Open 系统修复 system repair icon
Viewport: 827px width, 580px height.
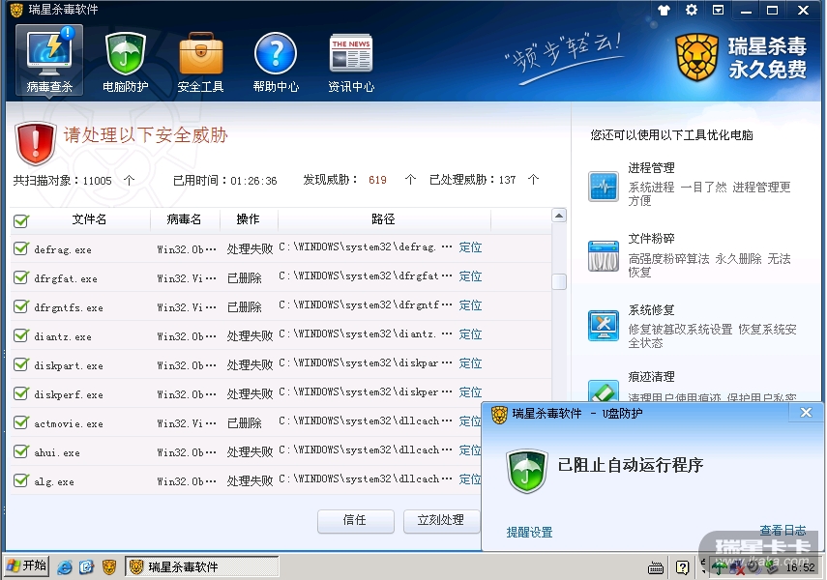pos(604,326)
